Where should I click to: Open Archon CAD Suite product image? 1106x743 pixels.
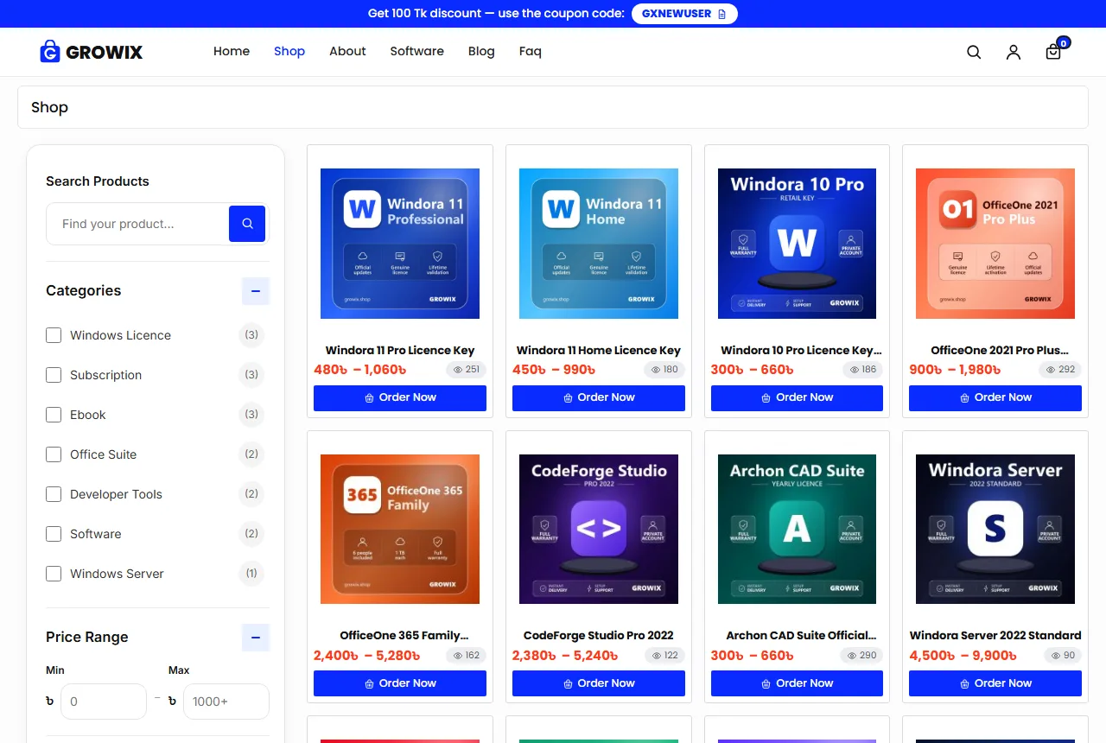click(797, 529)
